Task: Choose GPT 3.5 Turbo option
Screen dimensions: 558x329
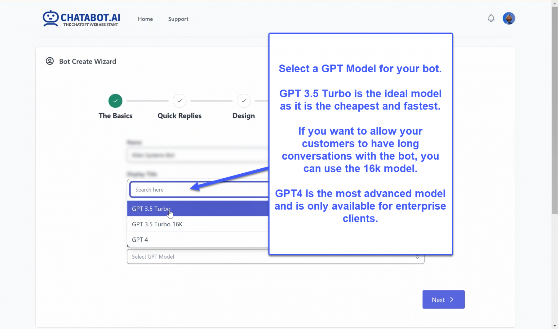Action: (198, 208)
